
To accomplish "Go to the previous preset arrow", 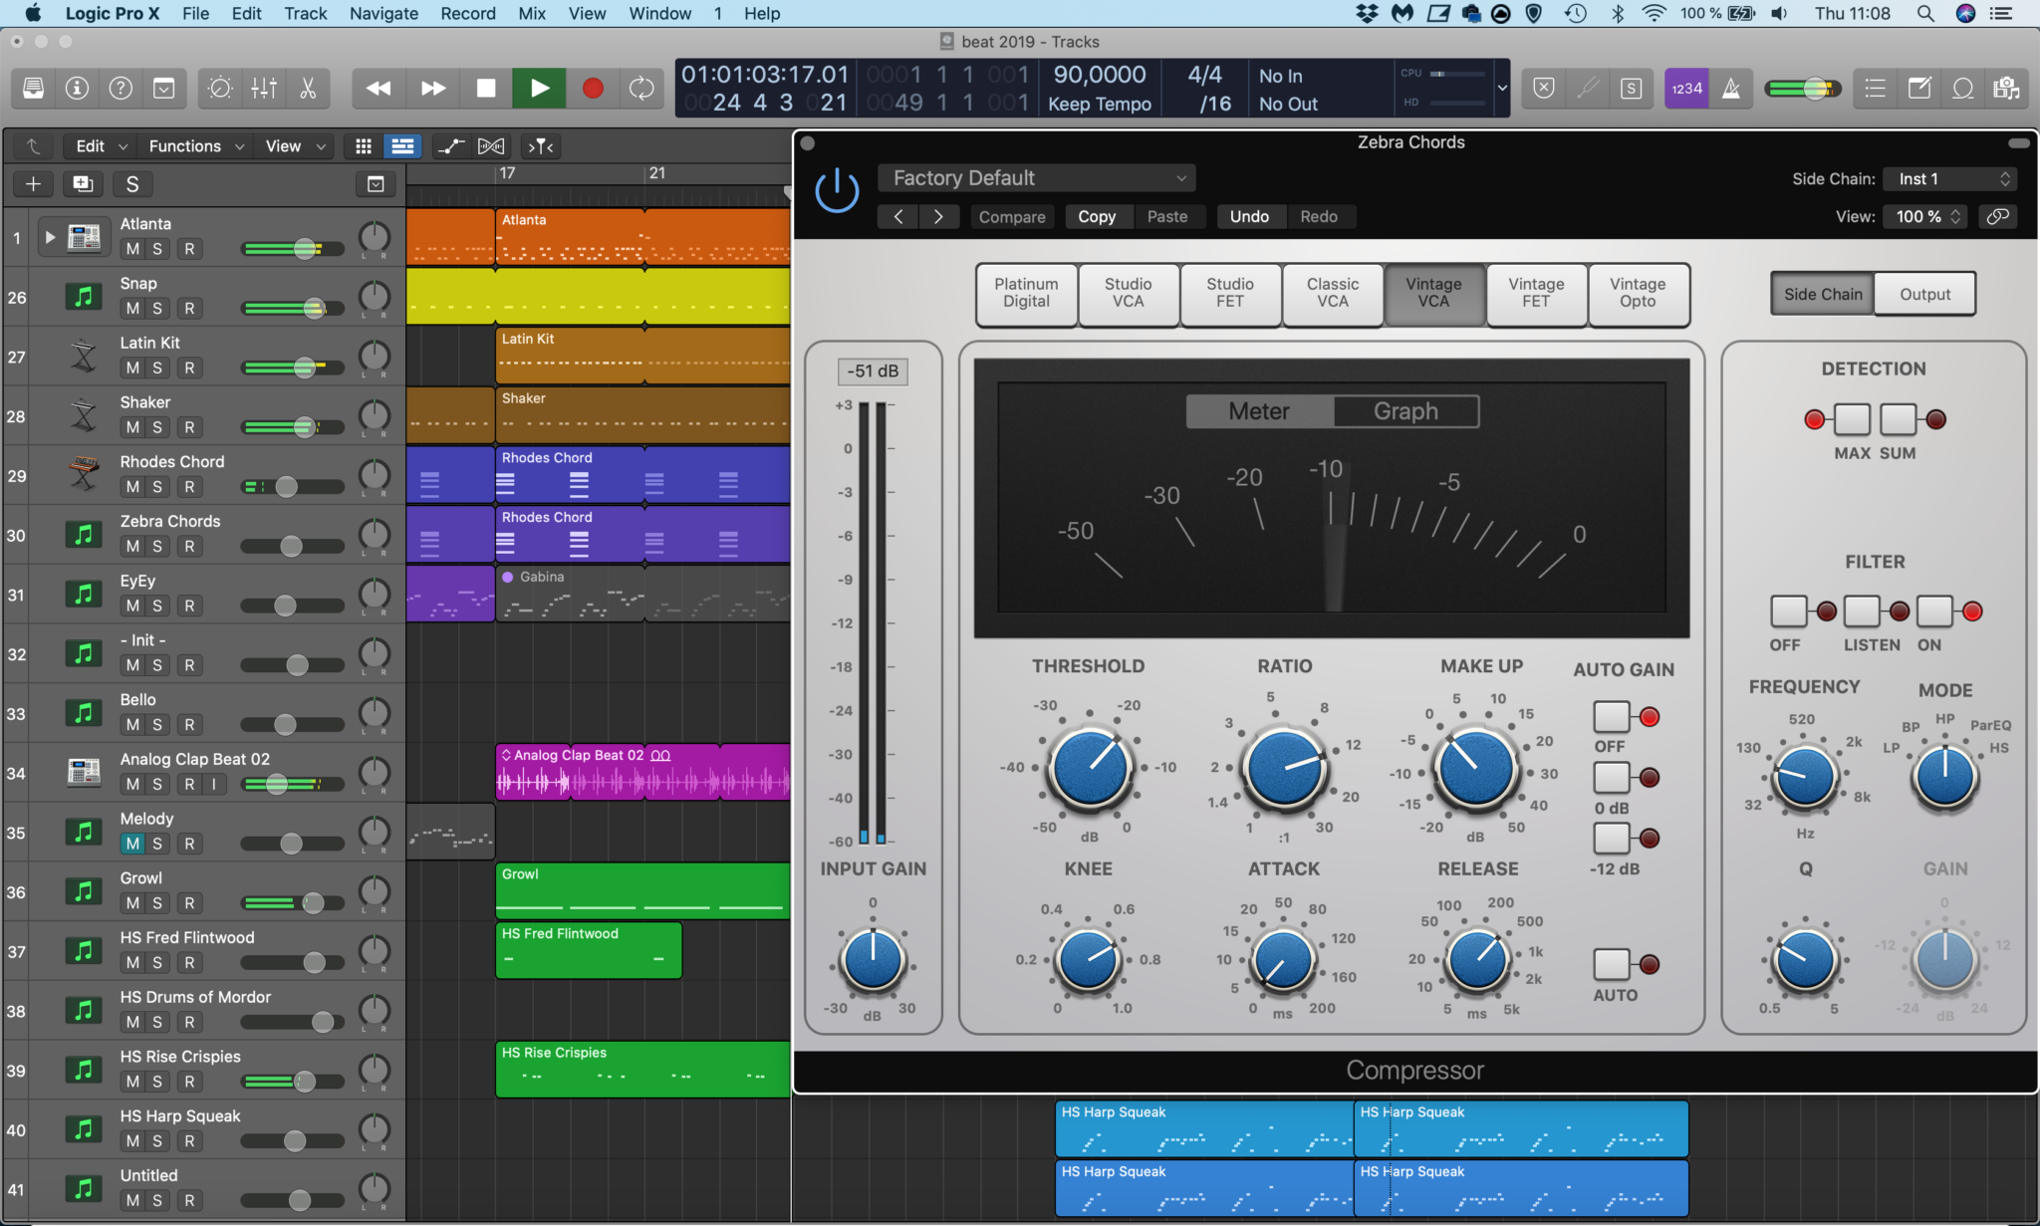I will (x=898, y=217).
